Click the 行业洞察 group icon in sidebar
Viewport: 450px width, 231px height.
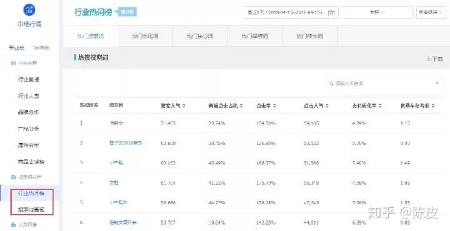point(13,63)
